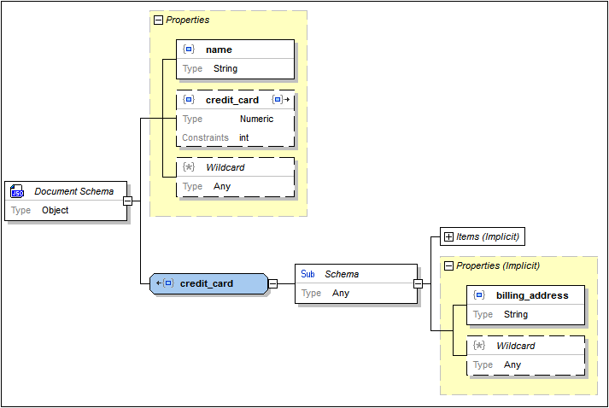Select the name property title
The image size is (609, 408).
click(219, 50)
